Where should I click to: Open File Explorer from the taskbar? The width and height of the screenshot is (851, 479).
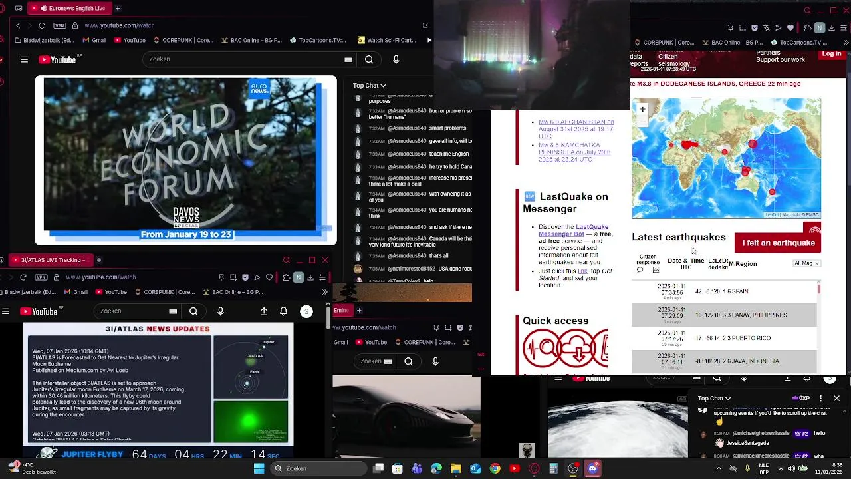coord(456,468)
